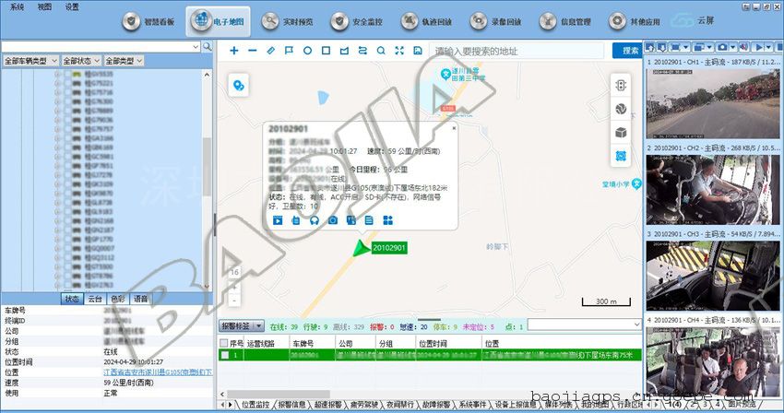Check the box for row 1 in vehicle table

point(224,355)
